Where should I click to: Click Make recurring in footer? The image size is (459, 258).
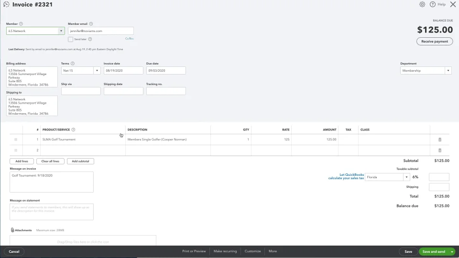pyautogui.click(x=225, y=251)
